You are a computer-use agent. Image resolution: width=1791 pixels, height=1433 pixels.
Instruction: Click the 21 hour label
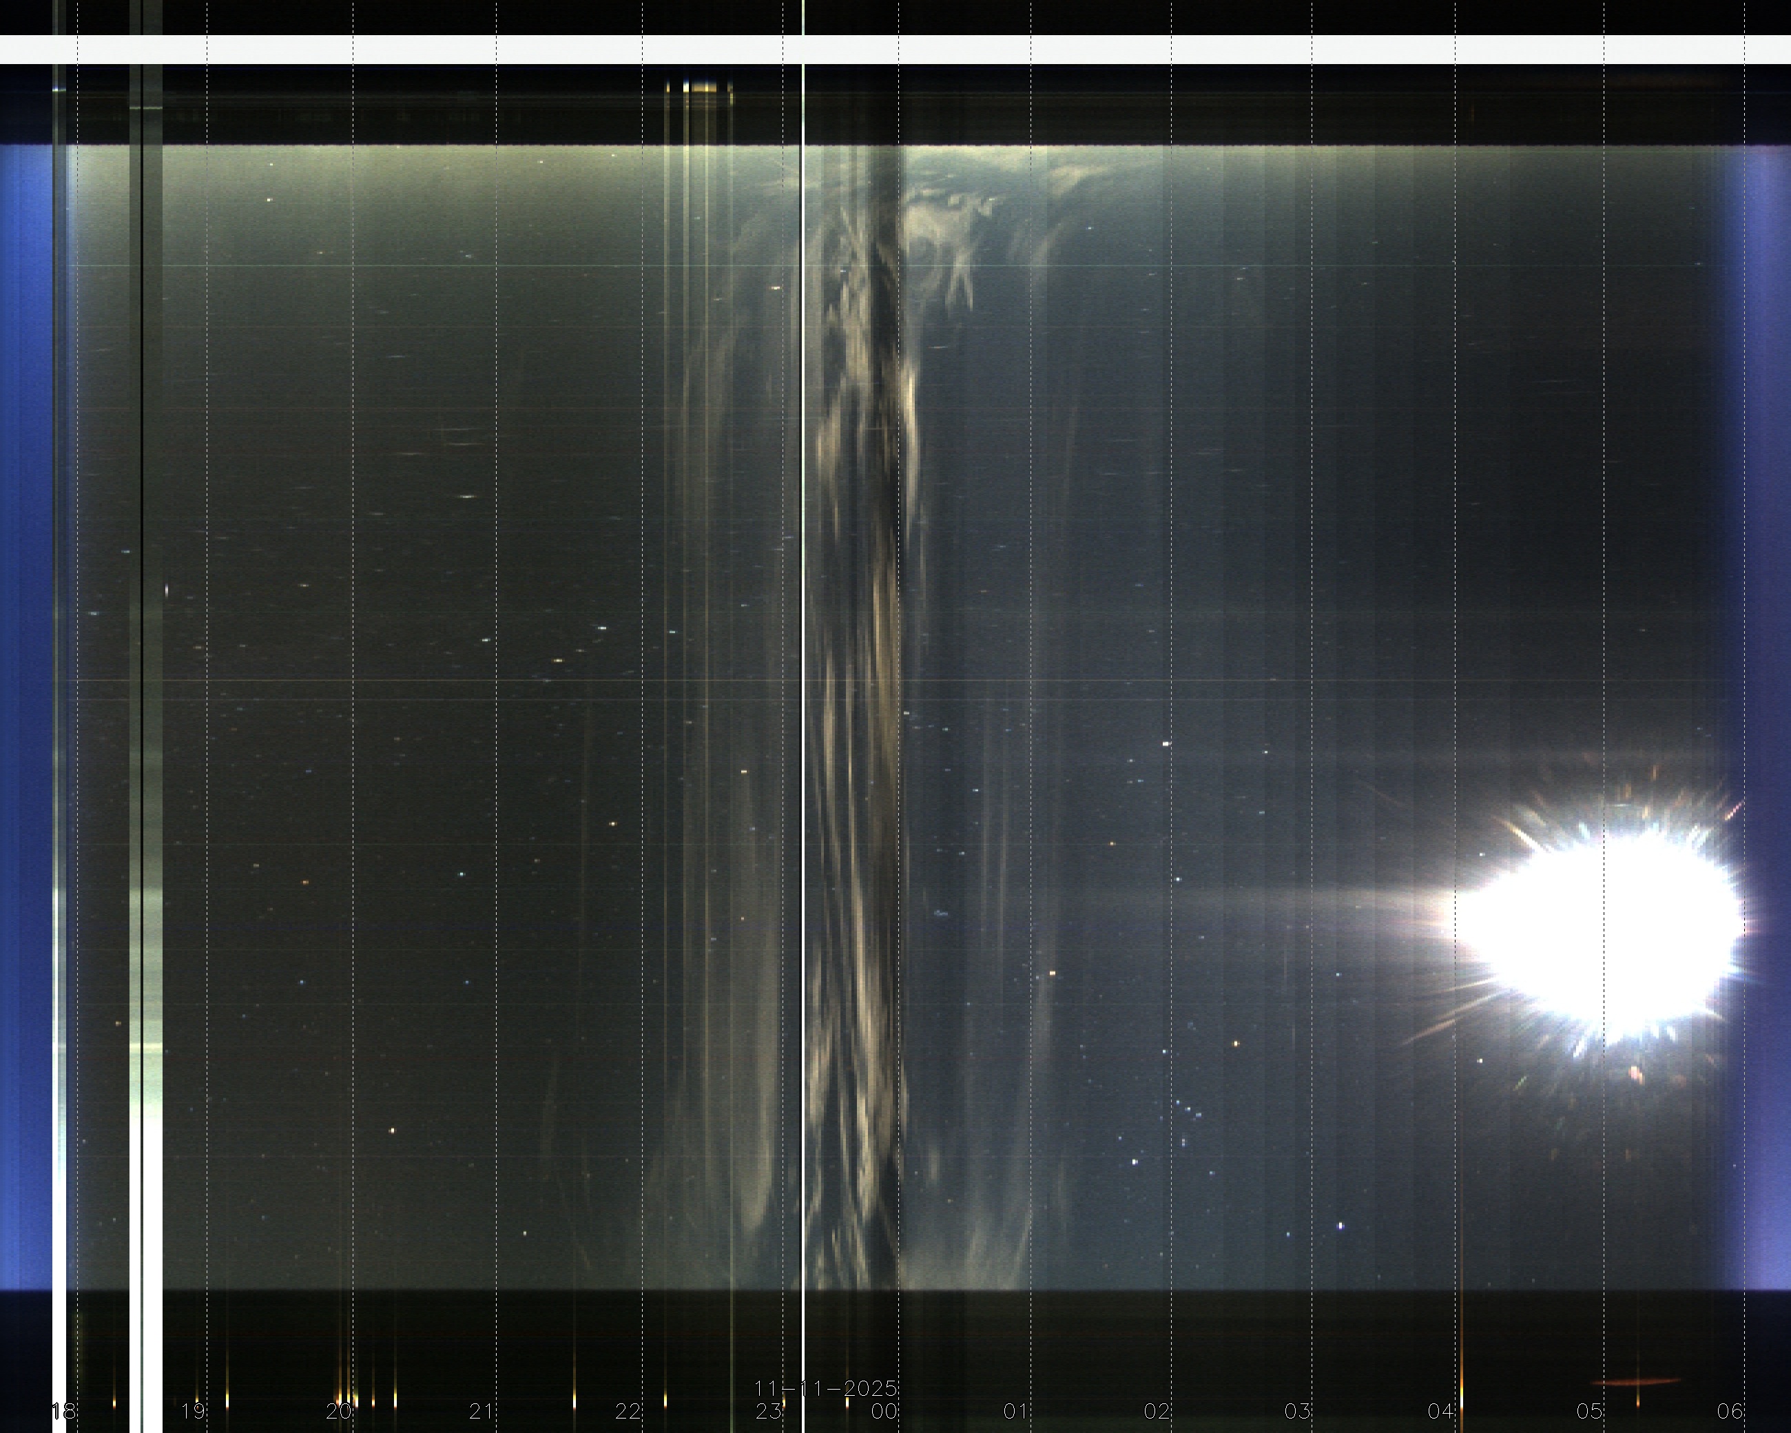click(x=482, y=1412)
